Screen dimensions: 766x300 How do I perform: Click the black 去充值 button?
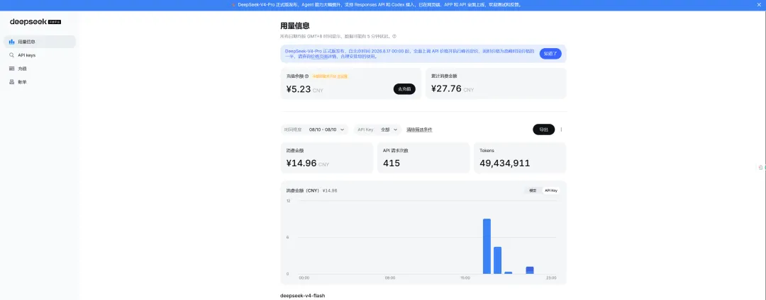point(404,89)
